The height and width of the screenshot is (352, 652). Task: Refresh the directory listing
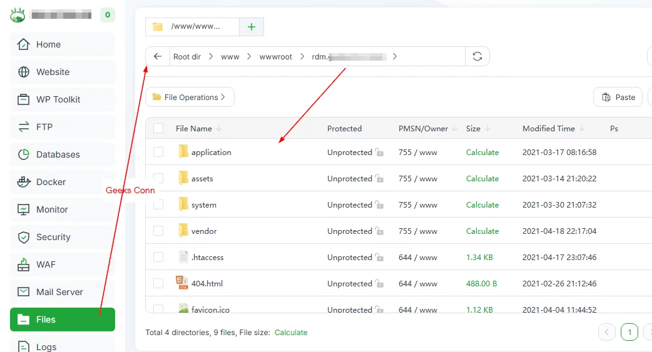click(x=477, y=56)
